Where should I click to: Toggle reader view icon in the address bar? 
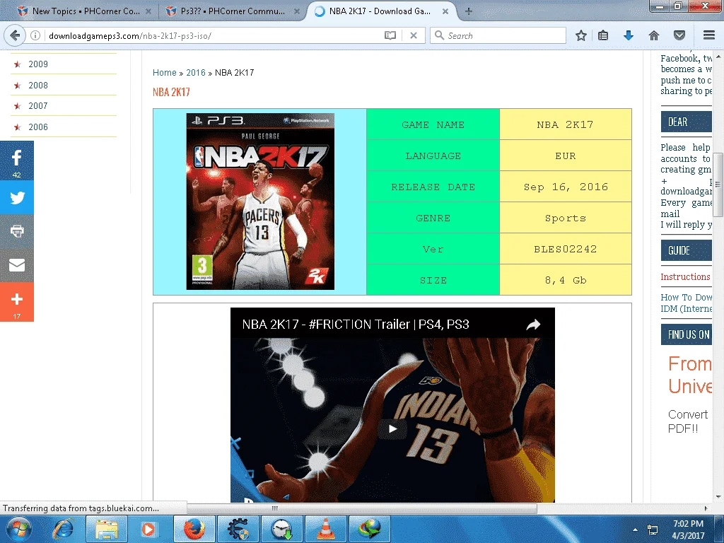click(390, 35)
